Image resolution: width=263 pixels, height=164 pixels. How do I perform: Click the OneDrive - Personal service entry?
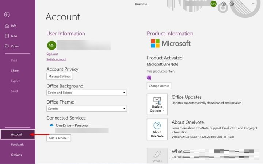pos(72,125)
